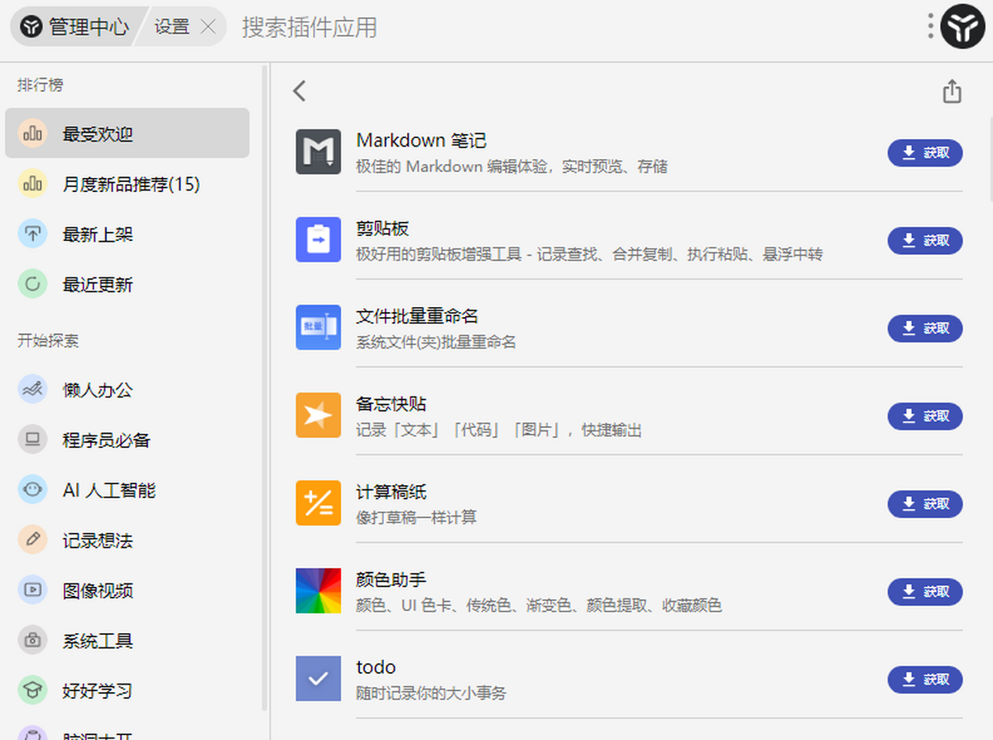Image resolution: width=993 pixels, height=740 pixels.
Task: Click 获取 for 颜色助手
Action: [924, 592]
